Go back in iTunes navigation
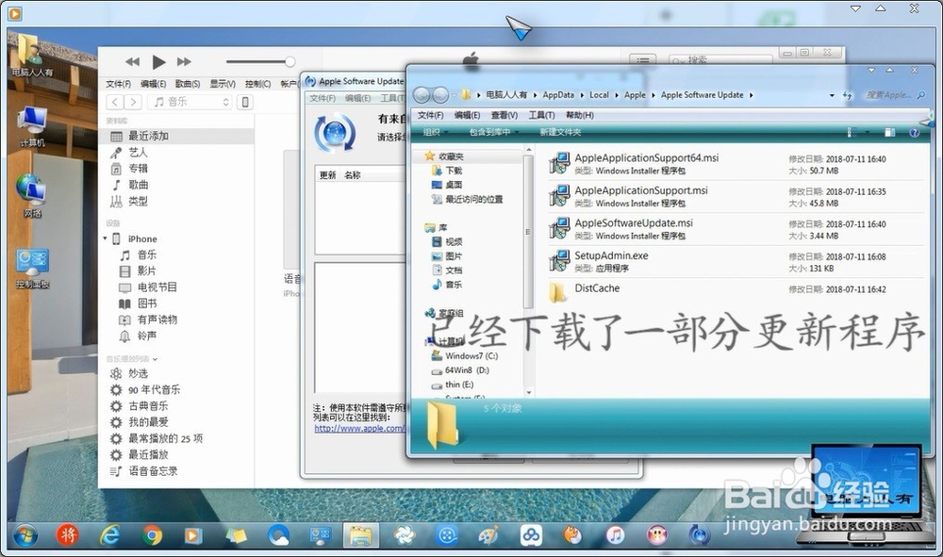The height and width of the screenshot is (557, 943). click(115, 102)
